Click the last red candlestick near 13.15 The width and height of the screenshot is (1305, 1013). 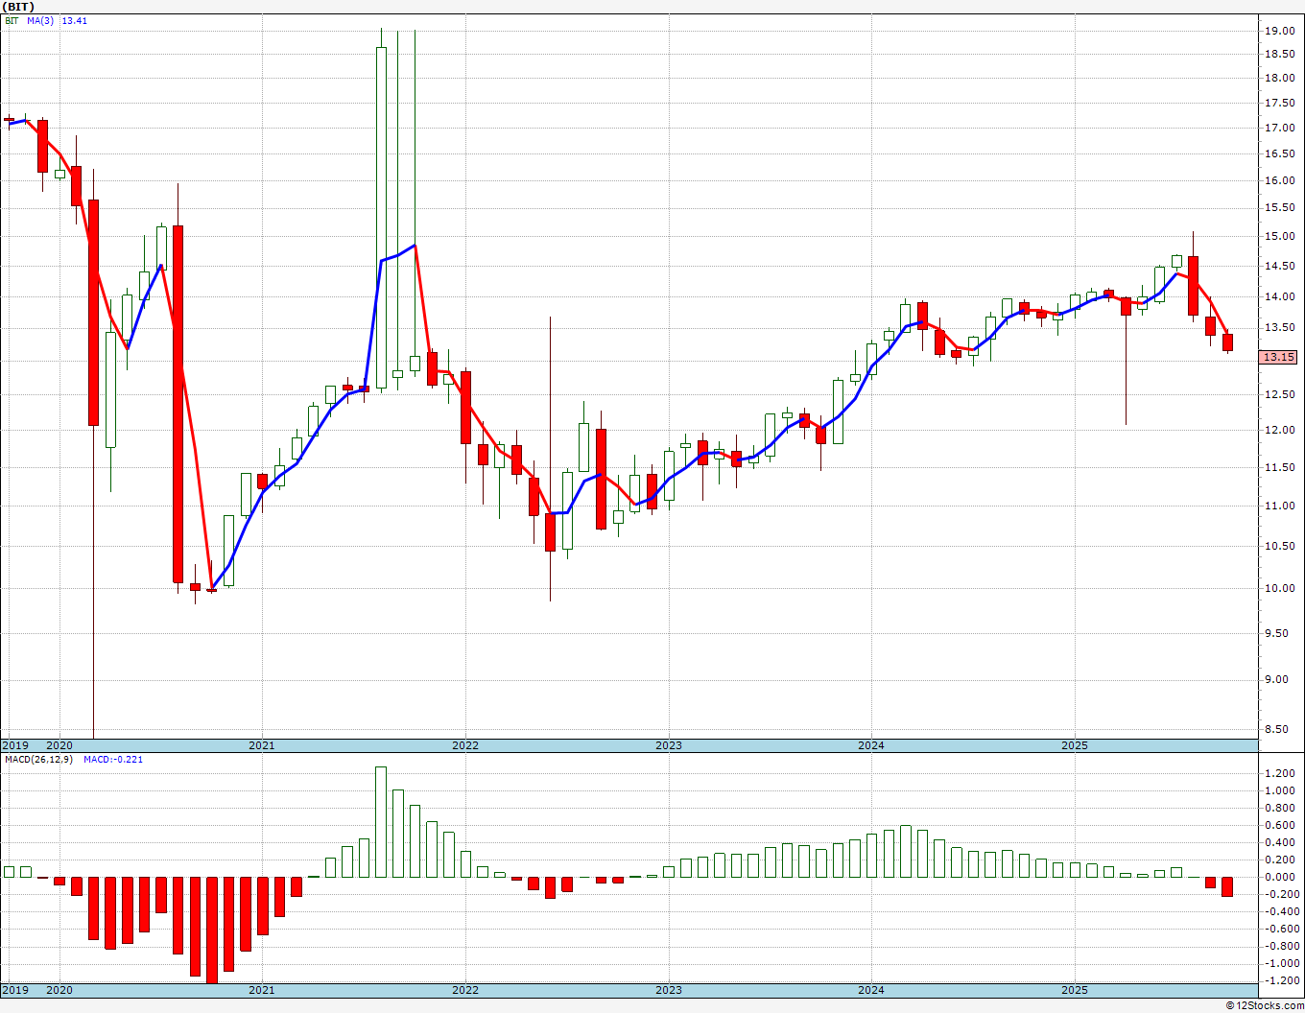click(1227, 342)
